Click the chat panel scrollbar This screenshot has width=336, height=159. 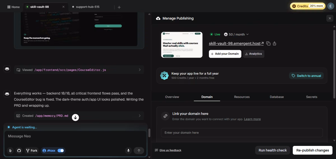tap(149, 132)
